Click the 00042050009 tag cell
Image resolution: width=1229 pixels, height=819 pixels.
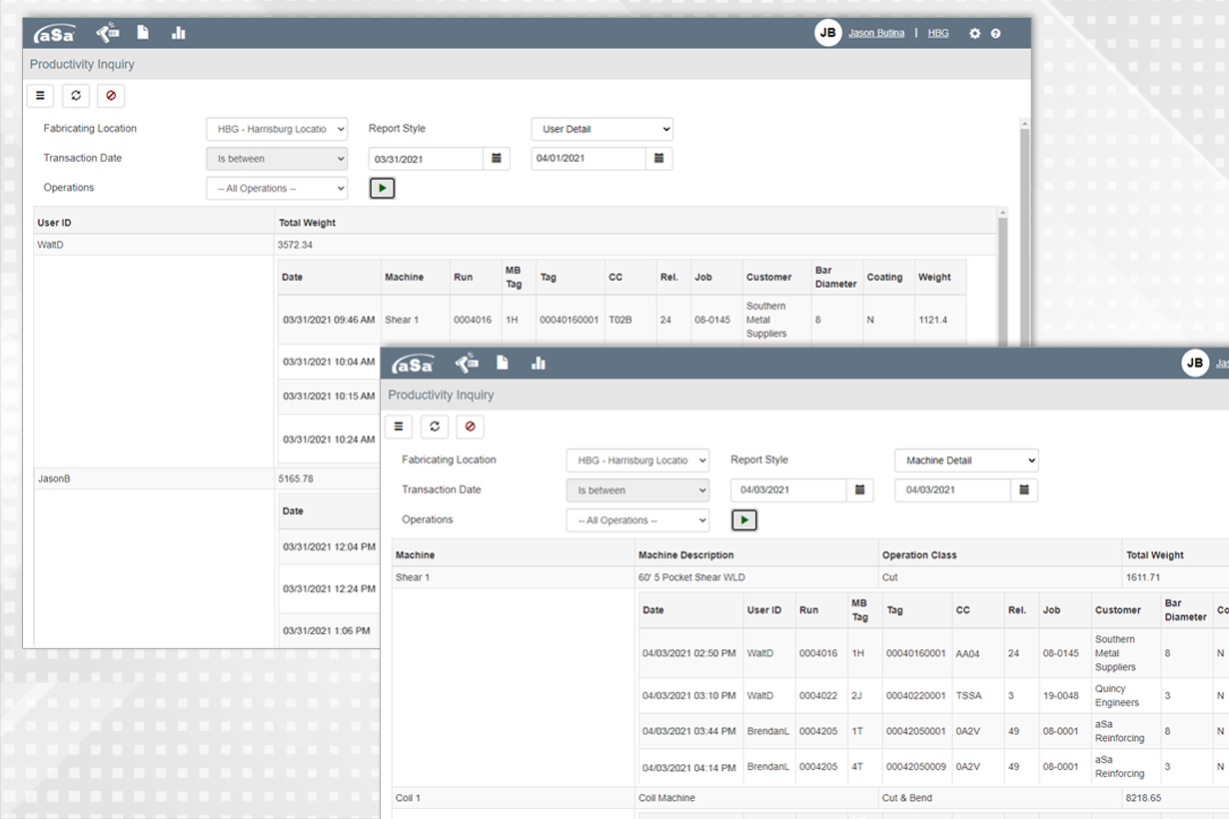[x=916, y=767]
